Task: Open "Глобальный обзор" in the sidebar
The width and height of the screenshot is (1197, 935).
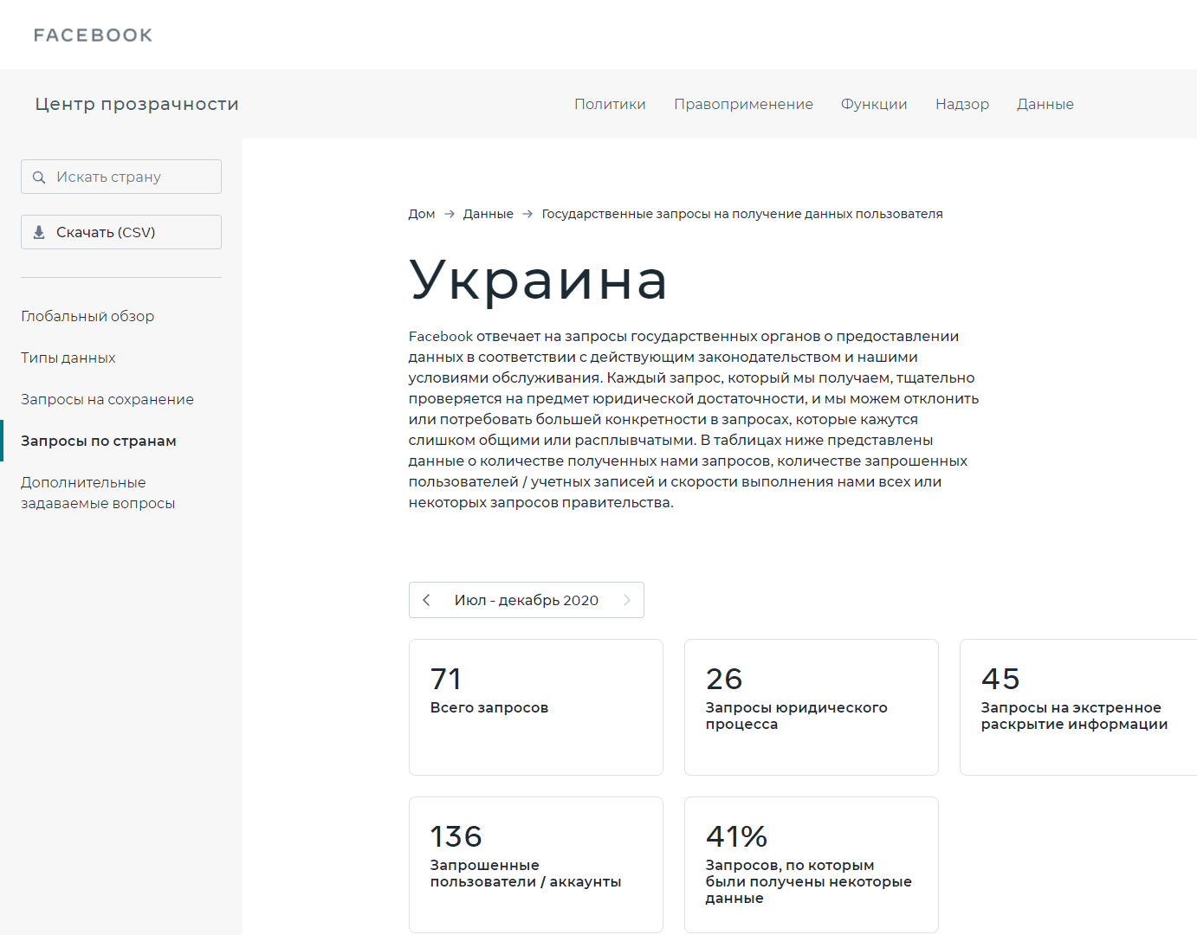Action: (87, 316)
